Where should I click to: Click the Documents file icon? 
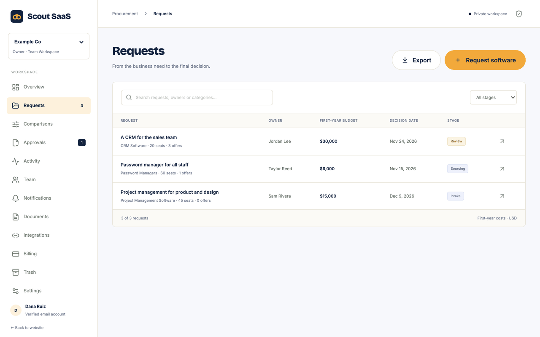pos(16,217)
